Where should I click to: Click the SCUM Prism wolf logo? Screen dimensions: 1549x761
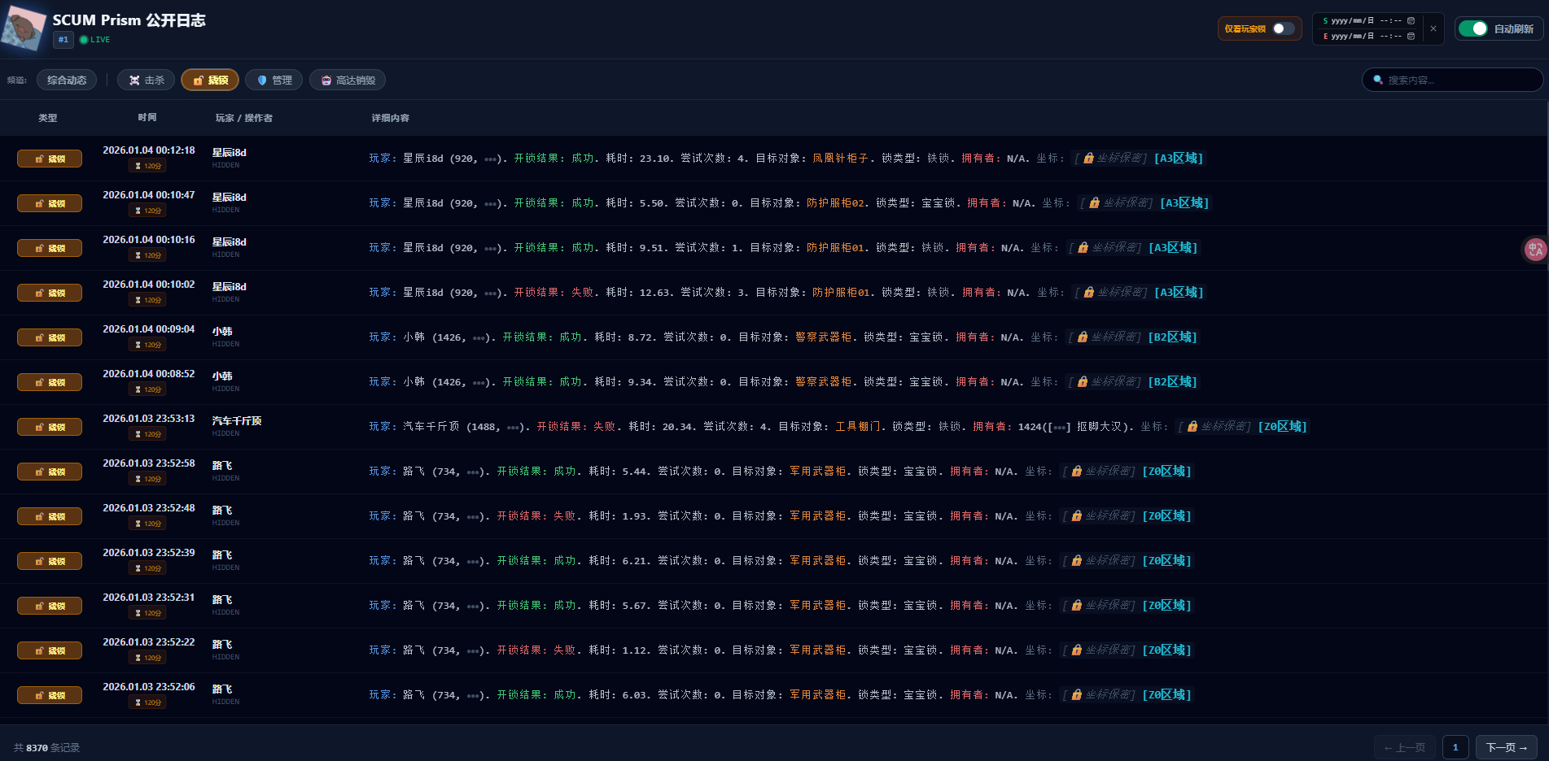coord(24,24)
